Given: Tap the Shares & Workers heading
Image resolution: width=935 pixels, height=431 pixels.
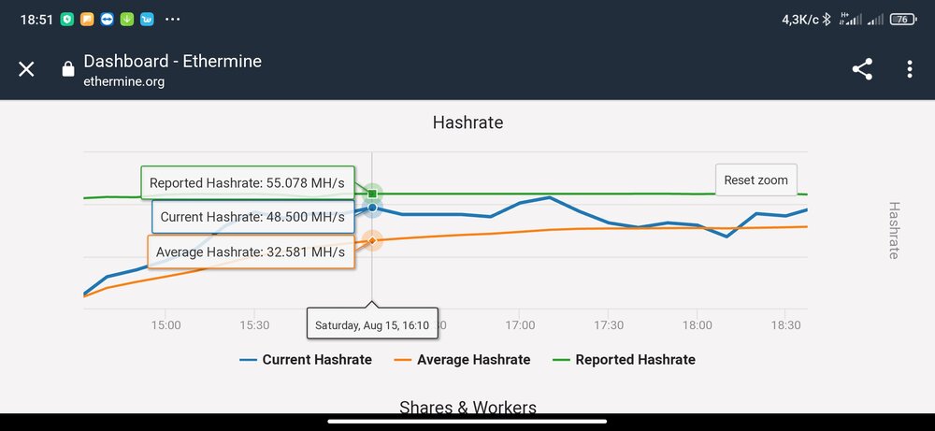Looking at the screenshot, I should (467, 408).
